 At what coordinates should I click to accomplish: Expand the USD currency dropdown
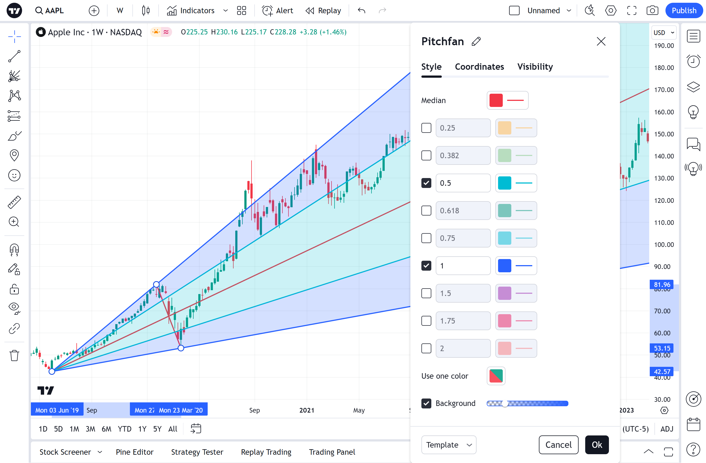(x=664, y=33)
